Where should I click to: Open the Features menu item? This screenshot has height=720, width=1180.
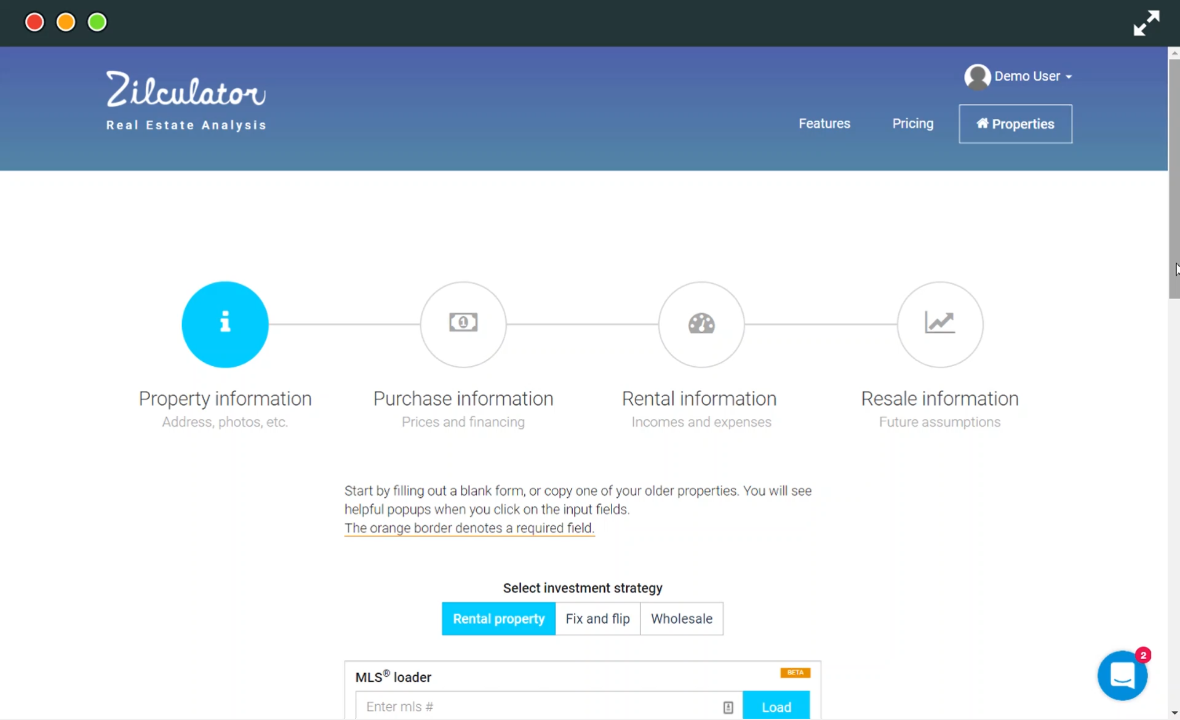point(824,124)
